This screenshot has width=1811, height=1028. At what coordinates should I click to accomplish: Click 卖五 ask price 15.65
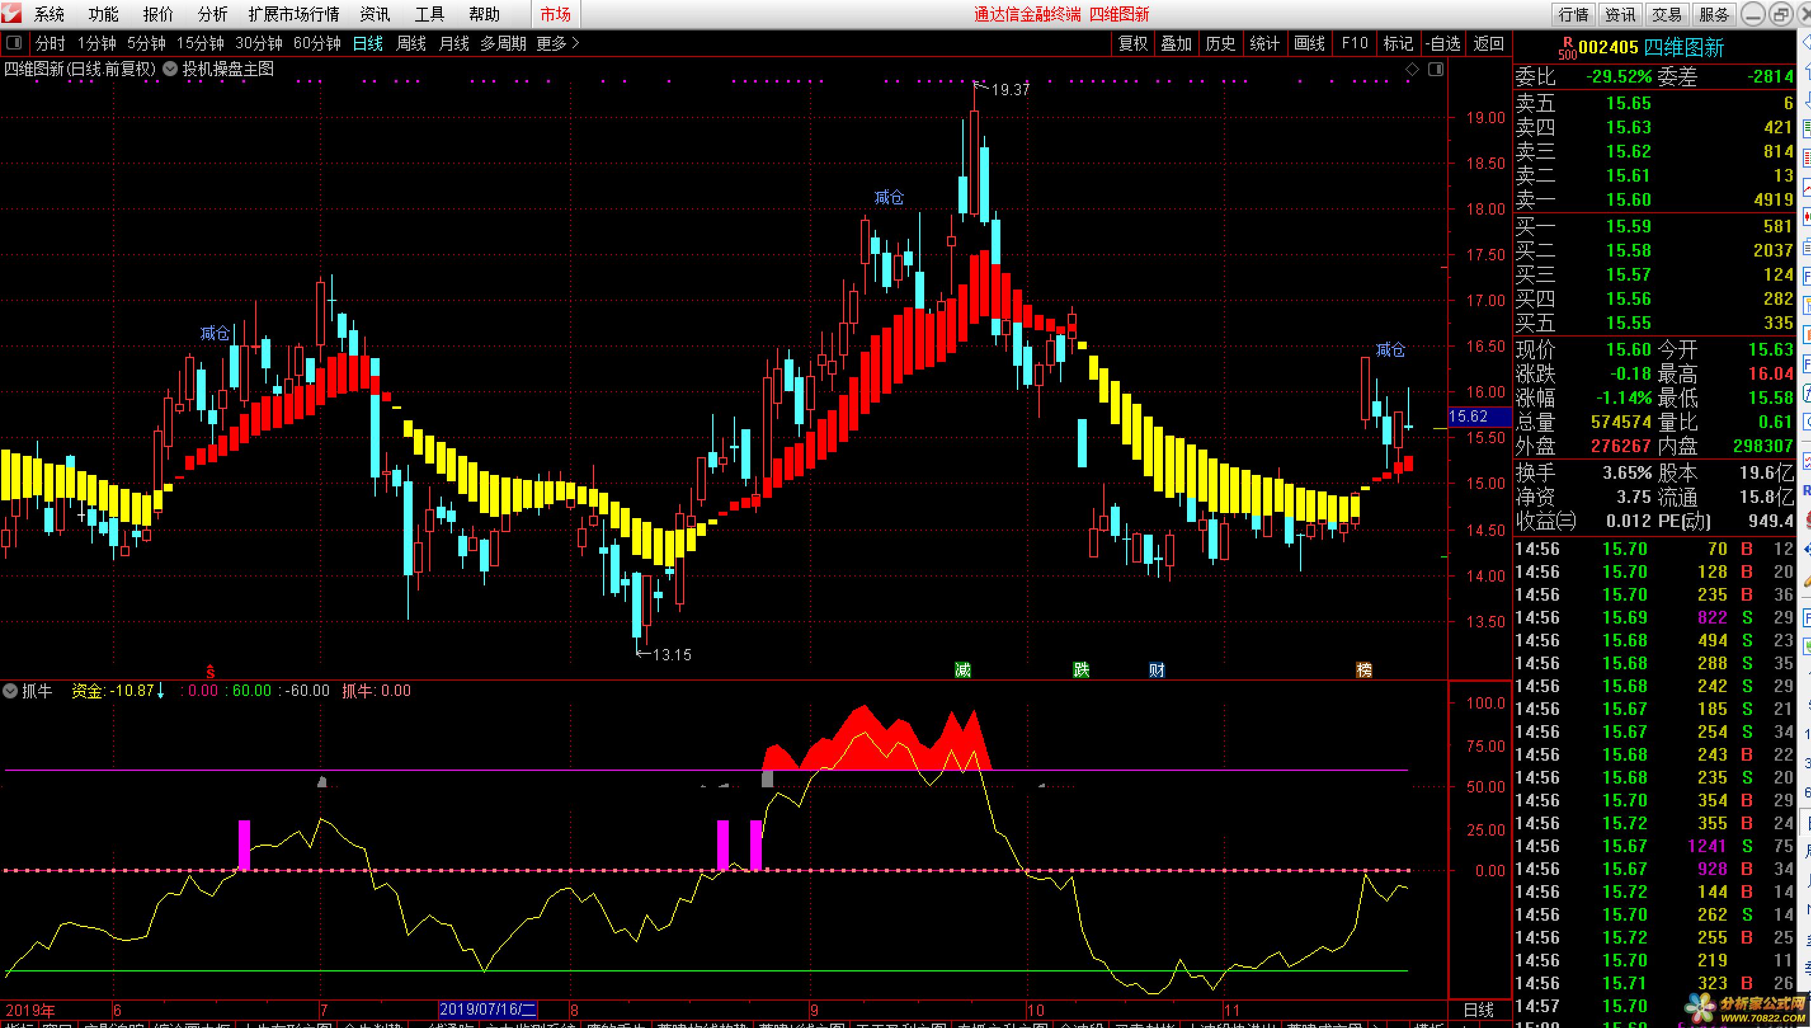[1628, 103]
